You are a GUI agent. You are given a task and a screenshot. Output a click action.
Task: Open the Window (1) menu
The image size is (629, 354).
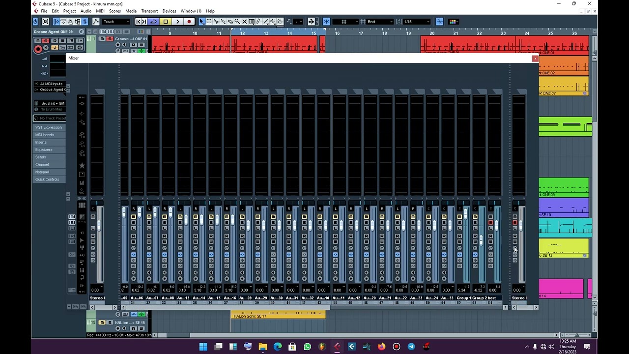tap(191, 11)
